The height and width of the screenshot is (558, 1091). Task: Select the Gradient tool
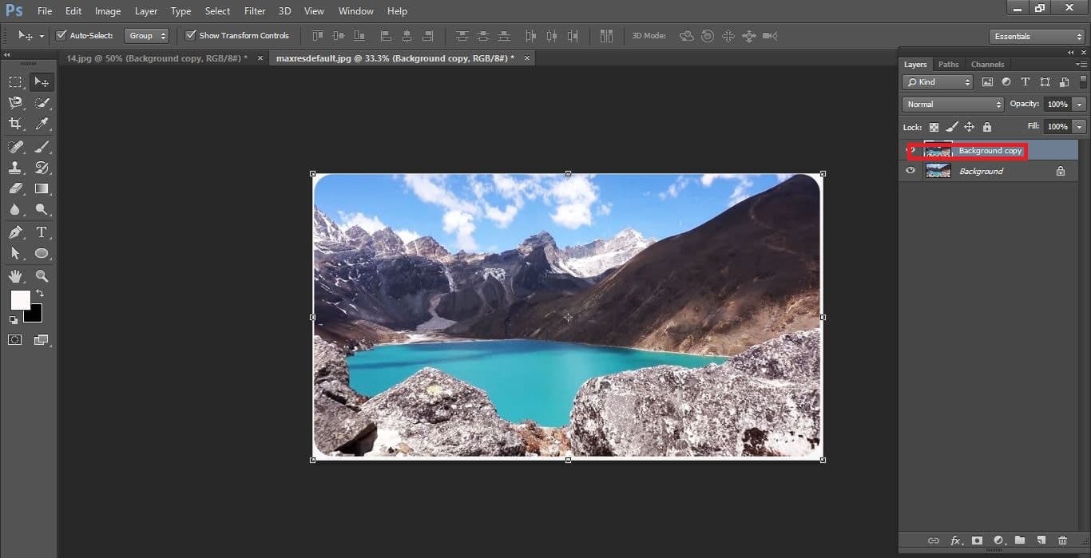(42, 188)
